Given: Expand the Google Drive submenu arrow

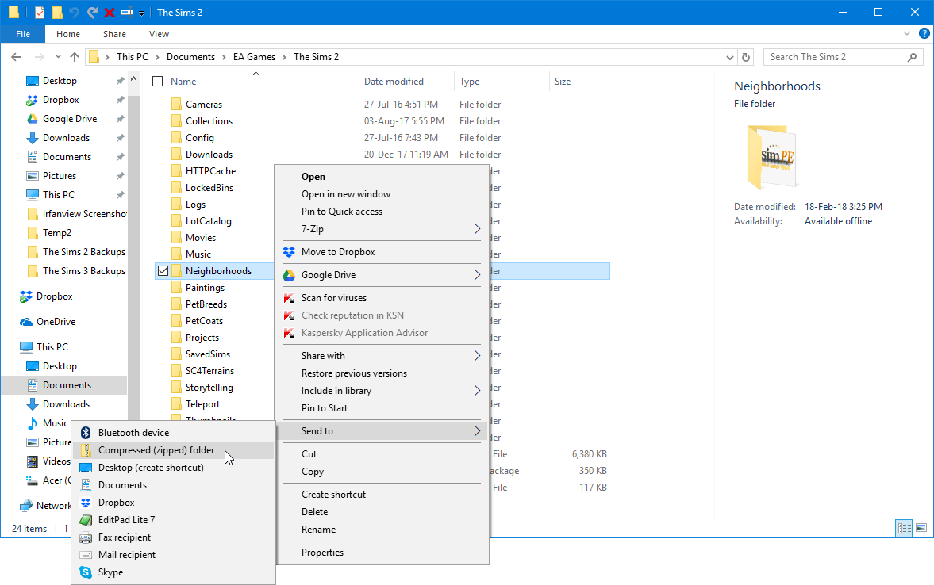Looking at the screenshot, I should [477, 275].
